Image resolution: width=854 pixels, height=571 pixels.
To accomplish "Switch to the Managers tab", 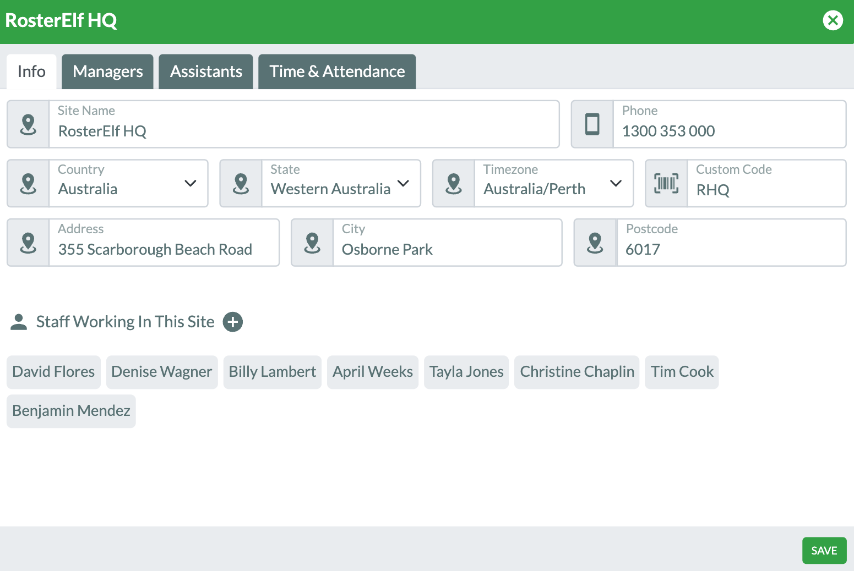I will point(107,72).
